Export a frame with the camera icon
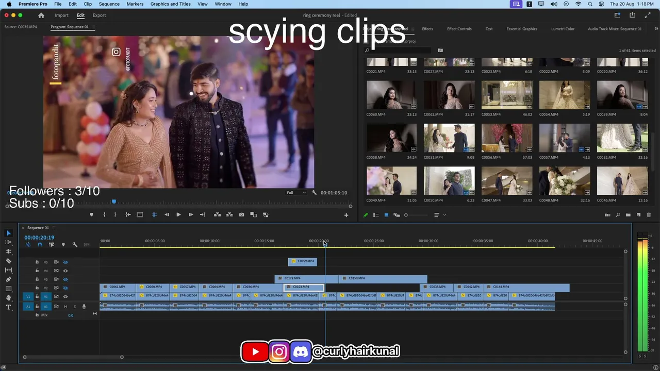 click(x=241, y=215)
